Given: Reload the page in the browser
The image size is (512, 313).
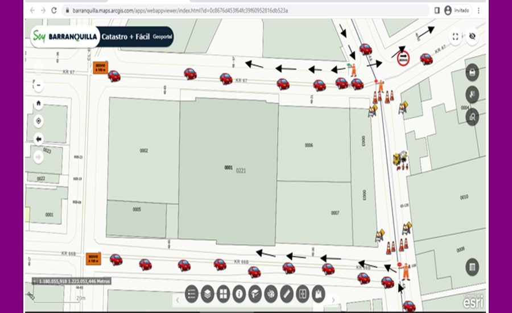Looking at the screenshot, I should 54,10.
